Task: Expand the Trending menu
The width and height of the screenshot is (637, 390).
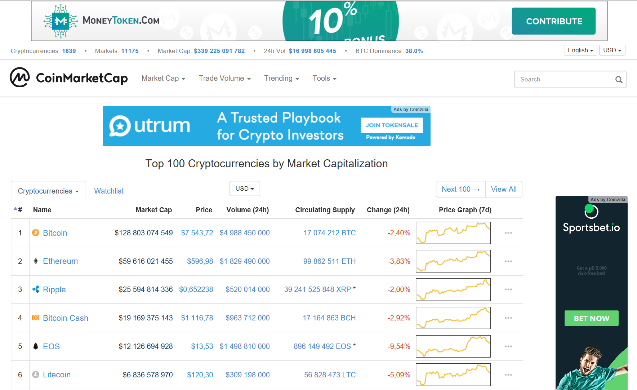Action: pyautogui.click(x=281, y=78)
